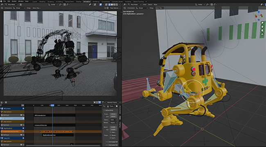Image resolution: width=266 pixels, height=147 pixels.
Task: Toggle viewport overlays in the left viewport
Action: coord(101,4)
